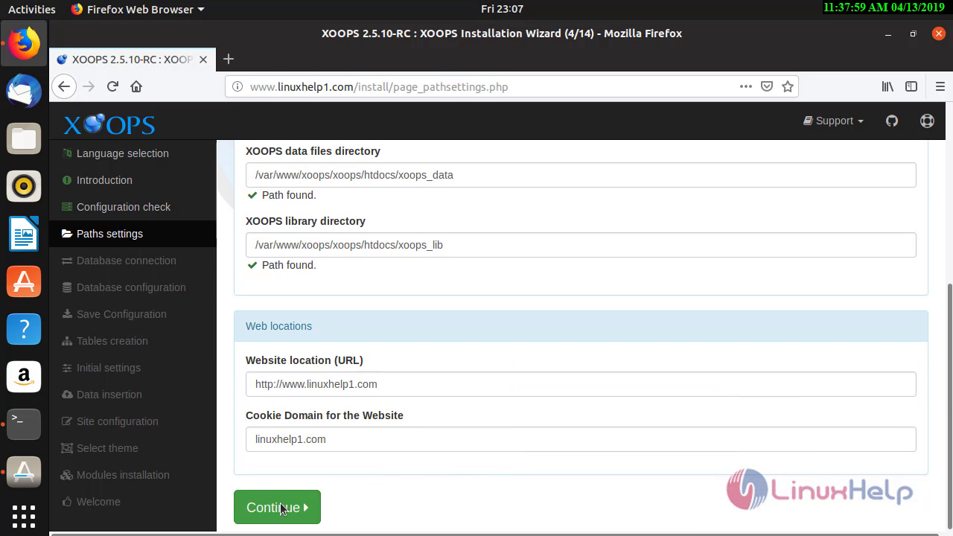Open Firefox from the Ubuntu dock
Viewport: 953px width, 536px height.
tap(24, 44)
